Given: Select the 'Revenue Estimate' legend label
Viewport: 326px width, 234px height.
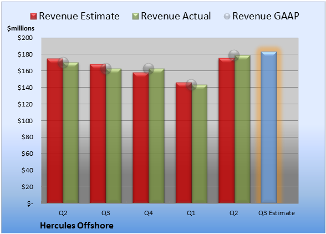Looking at the screenshot, I should click(x=79, y=16).
